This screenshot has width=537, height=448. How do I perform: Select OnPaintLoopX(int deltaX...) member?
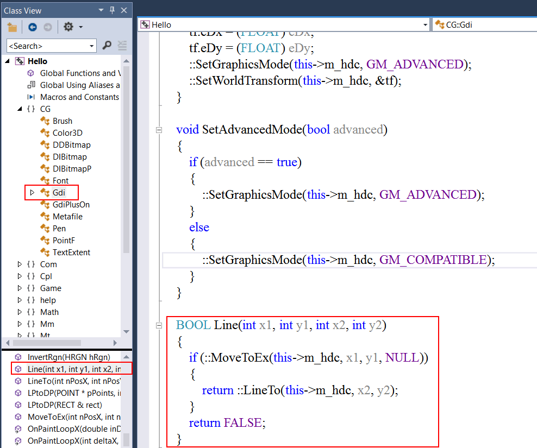tap(73, 441)
